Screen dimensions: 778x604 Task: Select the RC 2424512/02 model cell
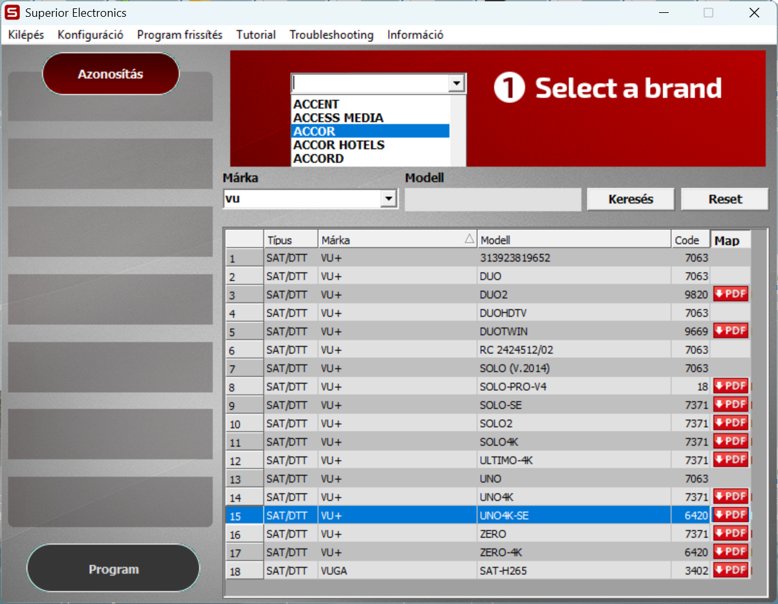coord(574,349)
